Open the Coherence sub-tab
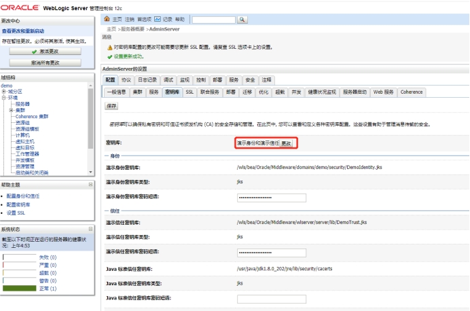Viewport: 470px width, 311px height. [x=412, y=92]
